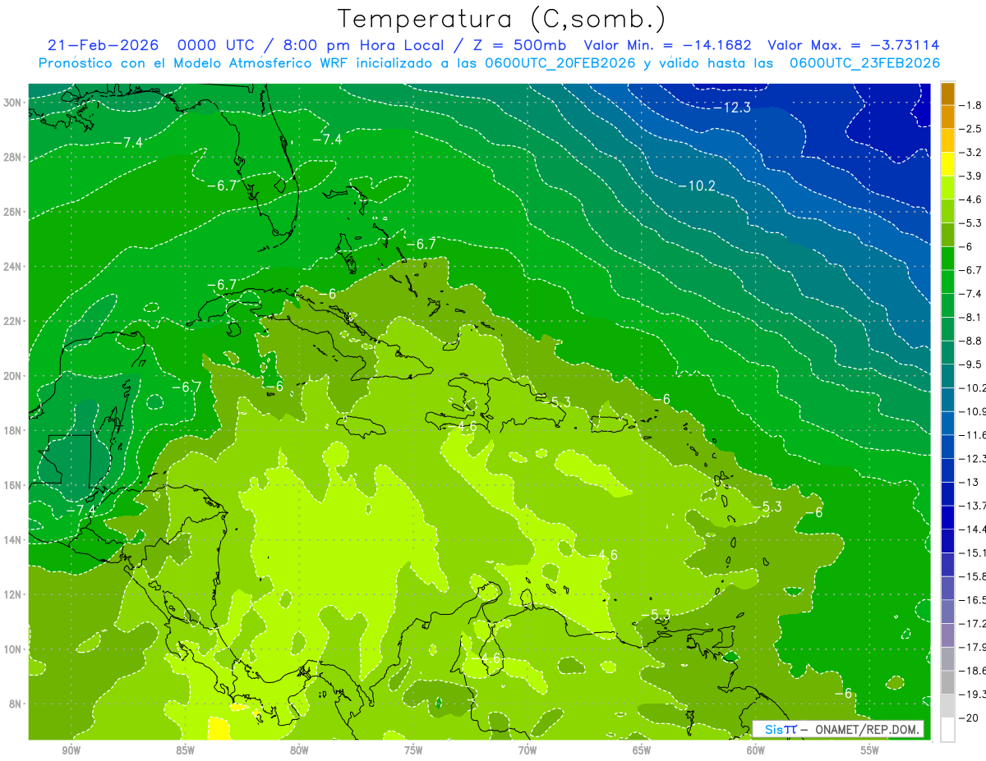The height and width of the screenshot is (761, 986).
Task: Select the date '21-Feb-2026' in header
Action: pyautogui.click(x=104, y=45)
